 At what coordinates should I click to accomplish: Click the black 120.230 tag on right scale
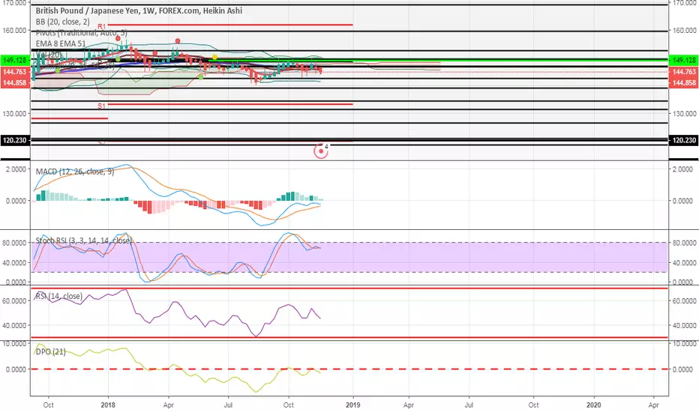[684, 140]
